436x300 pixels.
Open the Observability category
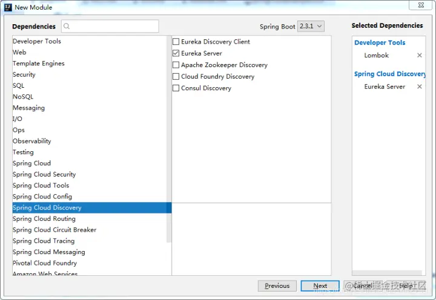tap(90, 141)
